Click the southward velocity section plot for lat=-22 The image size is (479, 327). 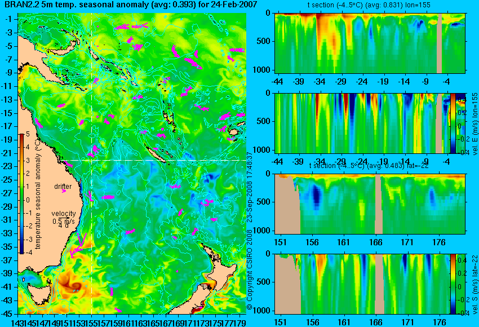click(x=370, y=284)
